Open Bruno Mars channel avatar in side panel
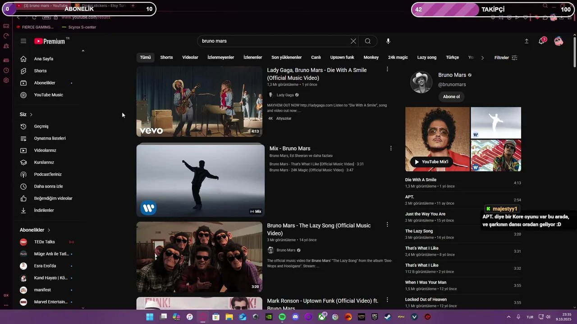577x324 pixels. tap(421, 82)
